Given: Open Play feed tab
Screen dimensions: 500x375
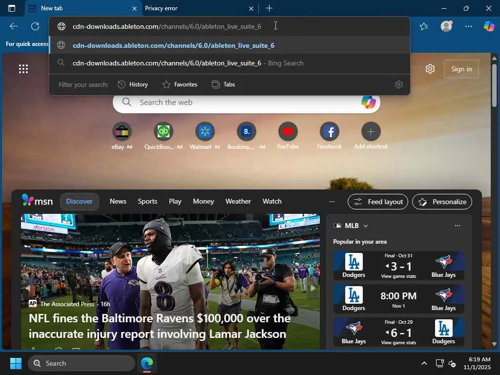Looking at the screenshot, I should [175, 202].
